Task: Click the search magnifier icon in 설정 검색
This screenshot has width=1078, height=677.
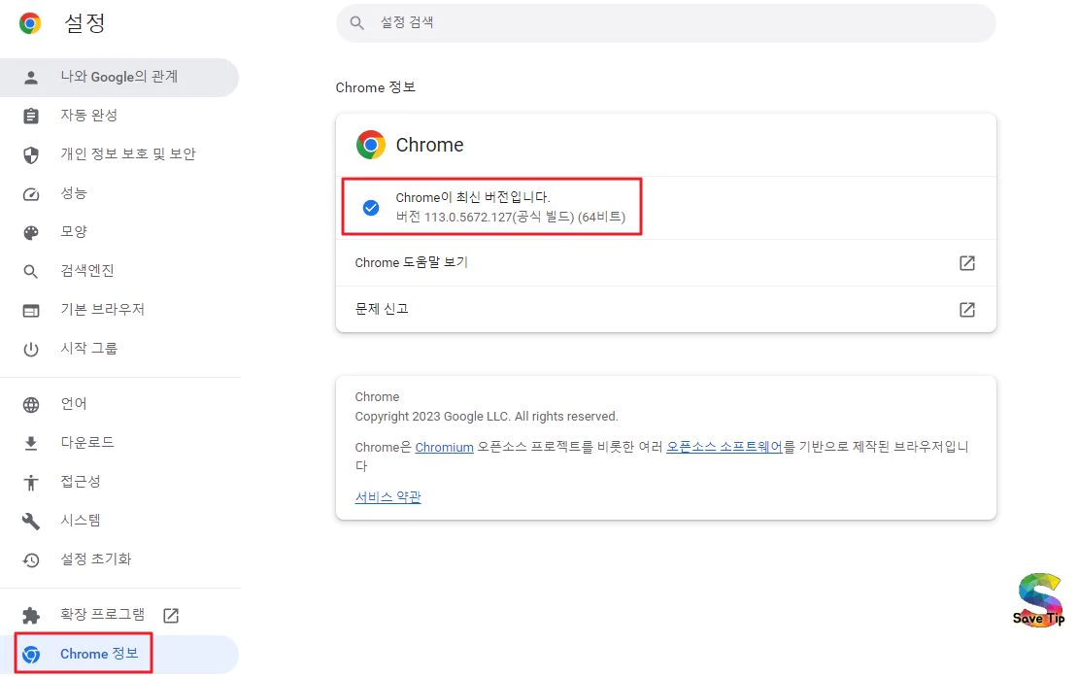Action: (356, 22)
